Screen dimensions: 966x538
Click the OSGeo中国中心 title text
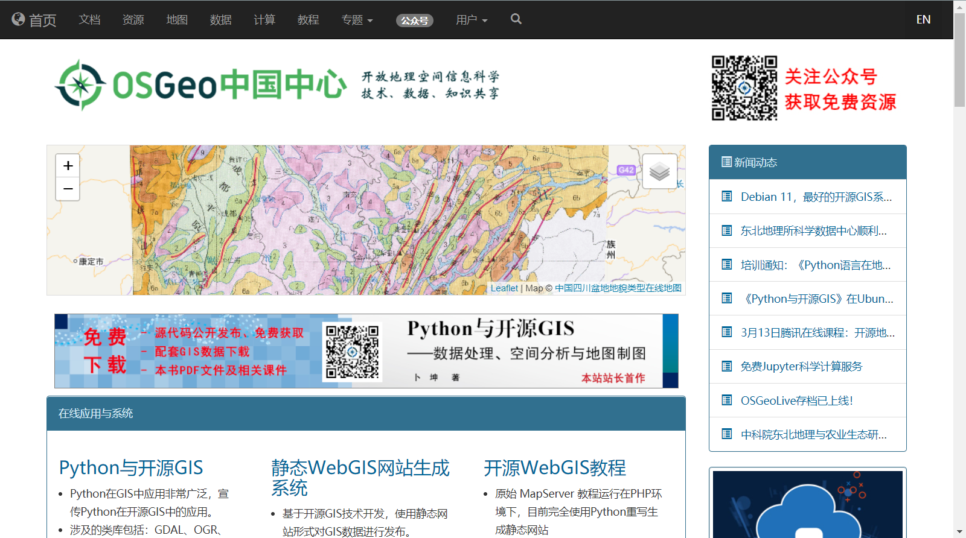point(229,84)
